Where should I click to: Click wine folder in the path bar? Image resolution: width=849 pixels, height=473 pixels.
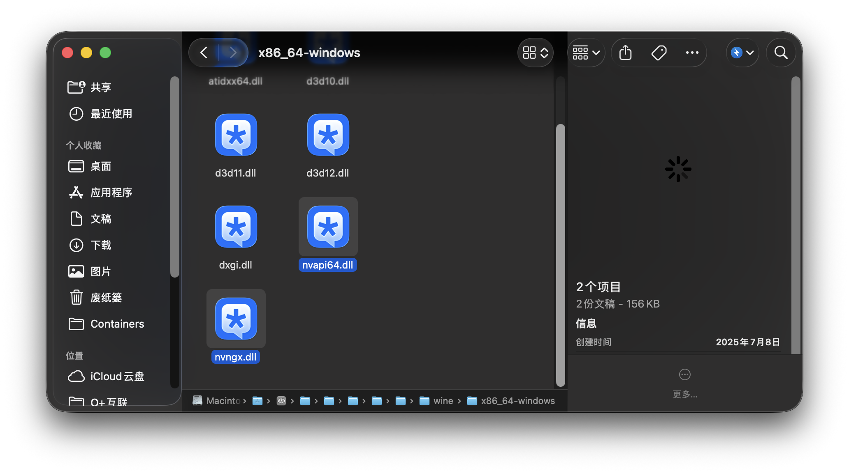(x=436, y=401)
